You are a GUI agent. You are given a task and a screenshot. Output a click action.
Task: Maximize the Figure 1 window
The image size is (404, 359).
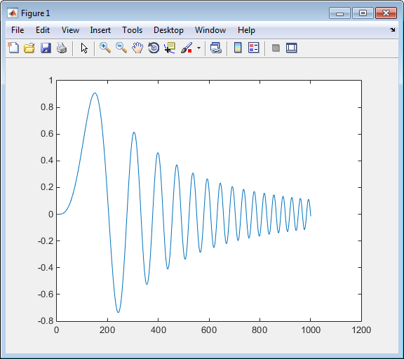pyautogui.click(x=363, y=13)
